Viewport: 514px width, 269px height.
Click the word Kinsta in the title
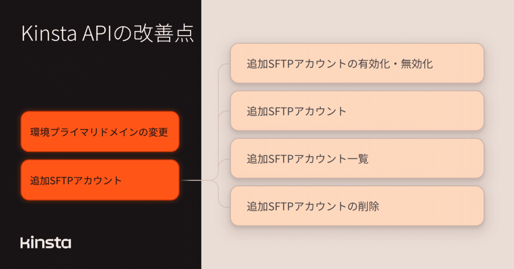[x=49, y=34]
